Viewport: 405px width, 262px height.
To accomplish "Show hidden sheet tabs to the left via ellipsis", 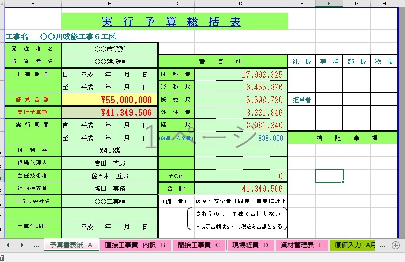I will point(37,246).
